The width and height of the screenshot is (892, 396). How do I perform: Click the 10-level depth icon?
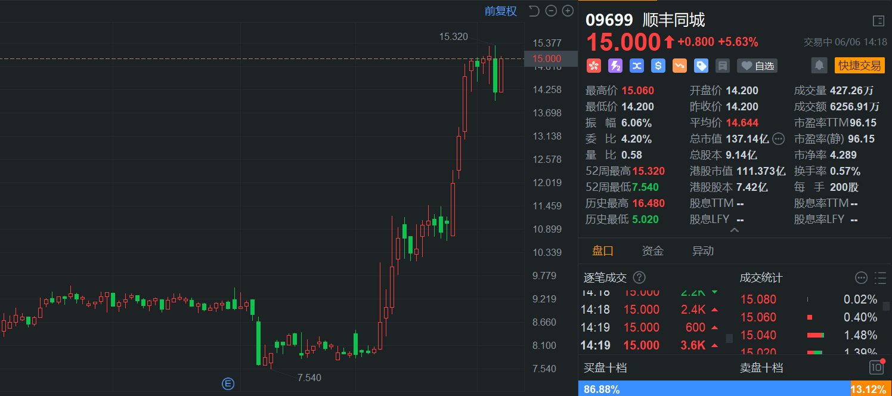tap(876, 367)
